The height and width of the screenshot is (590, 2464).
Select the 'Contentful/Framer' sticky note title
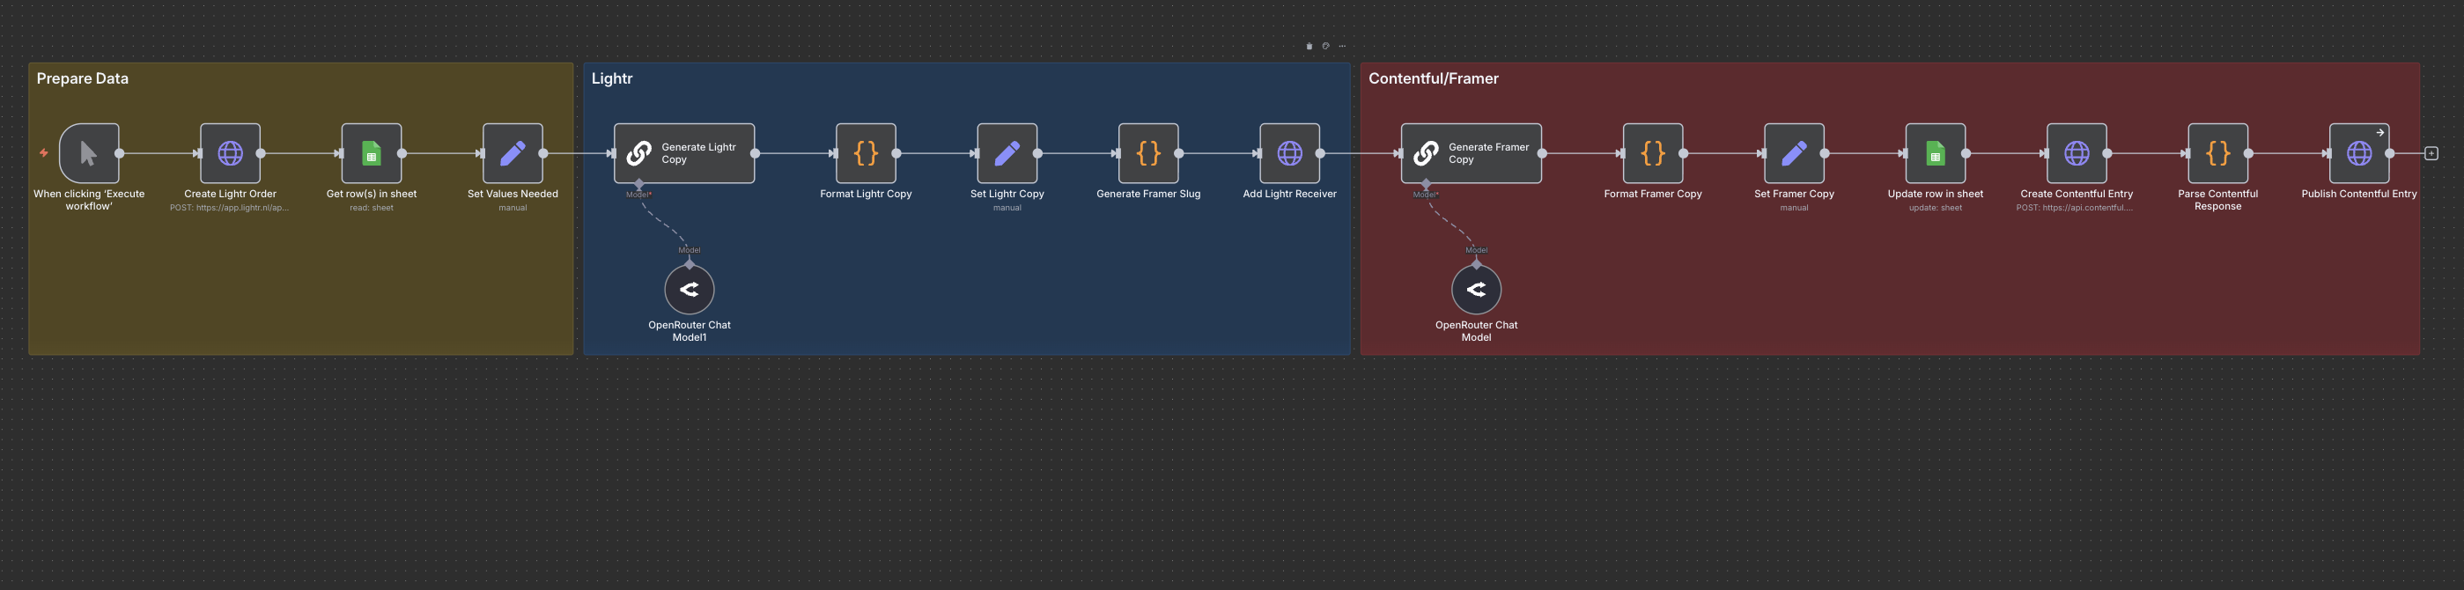point(1433,78)
